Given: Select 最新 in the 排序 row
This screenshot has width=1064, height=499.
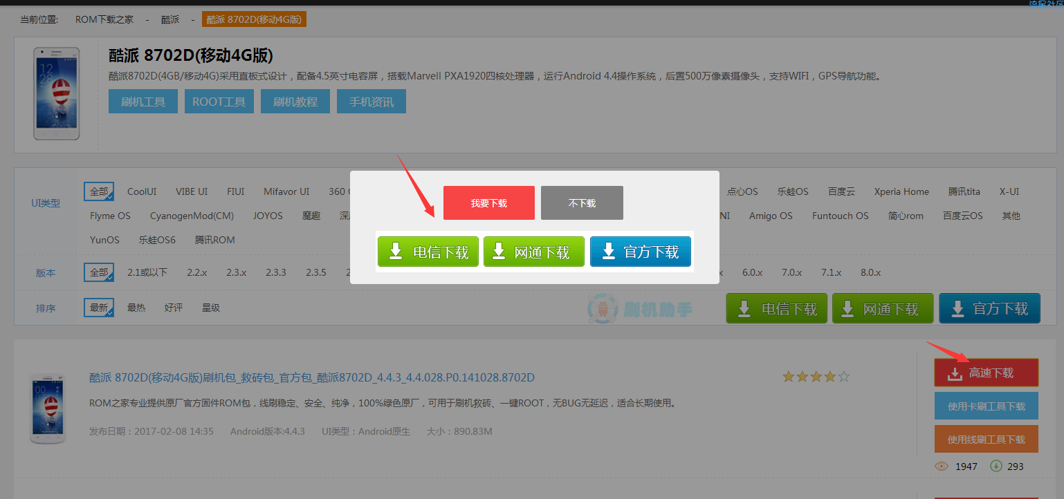Looking at the screenshot, I should click(x=99, y=308).
